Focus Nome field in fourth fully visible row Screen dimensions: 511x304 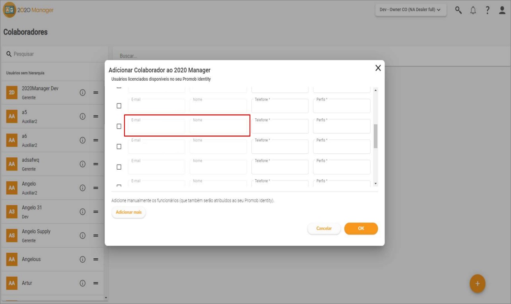218,167
